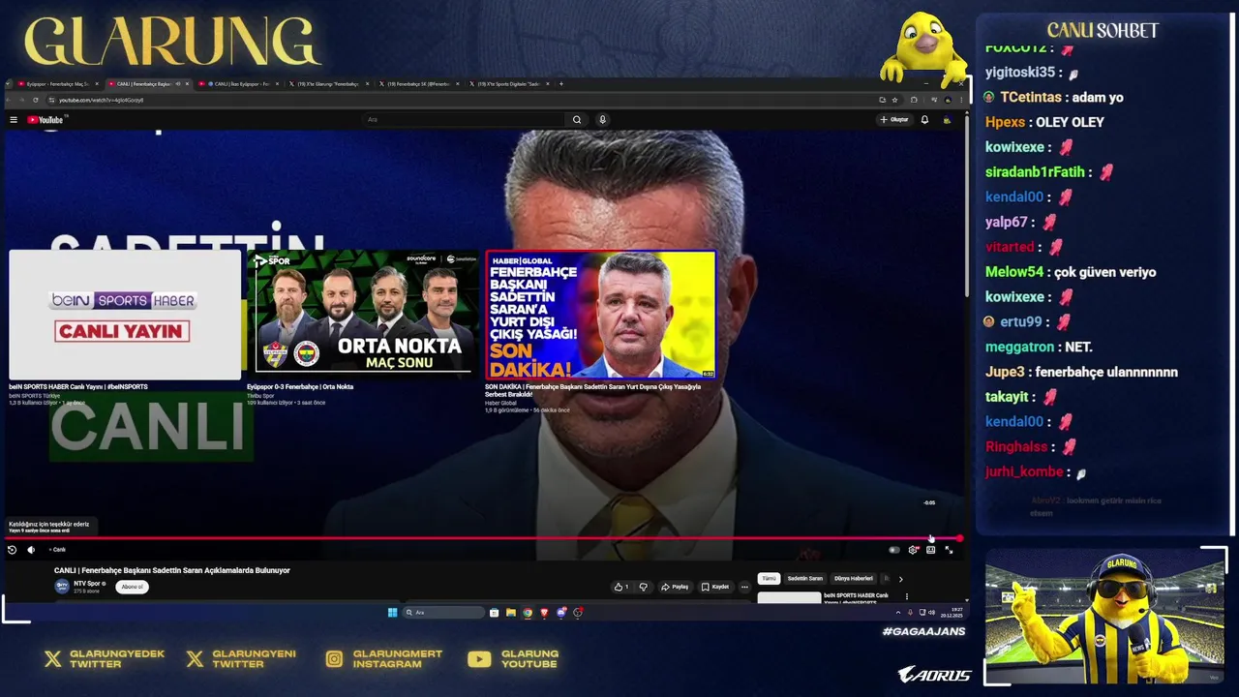Click the Windows taskbar search box
Screen dimensions: 1239x697
(x=443, y=612)
